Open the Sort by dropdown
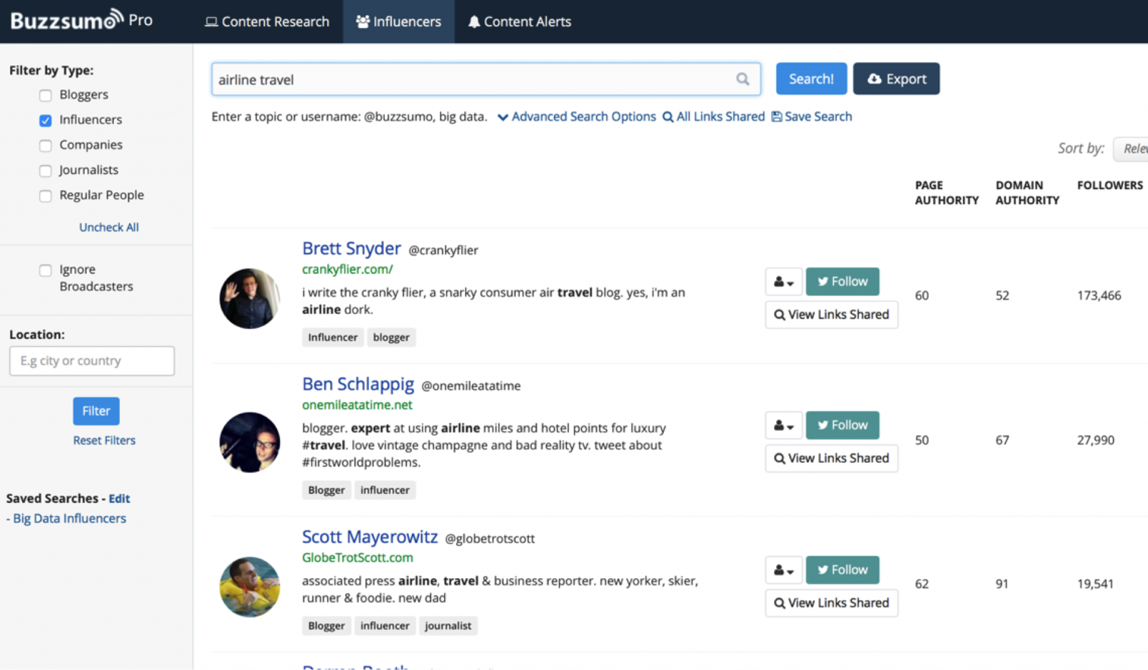This screenshot has height=670, width=1148. (x=1134, y=148)
